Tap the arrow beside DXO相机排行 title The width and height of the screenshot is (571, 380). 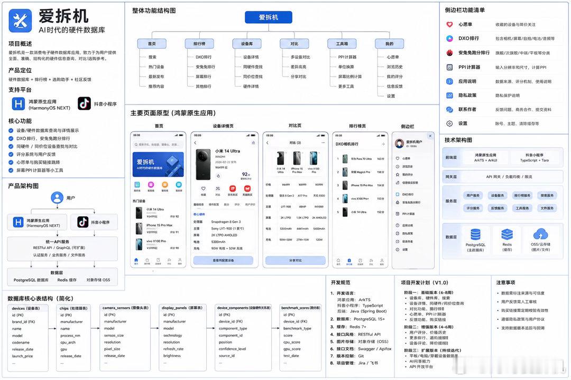click(383, 144)
